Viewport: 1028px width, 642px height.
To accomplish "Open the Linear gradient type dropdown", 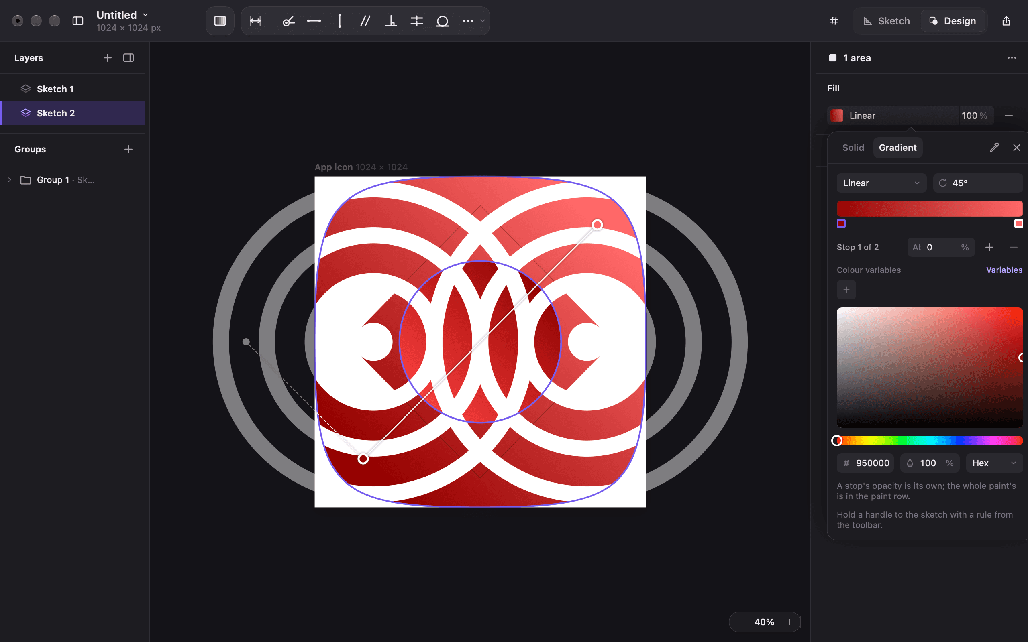I will point(881,183).
